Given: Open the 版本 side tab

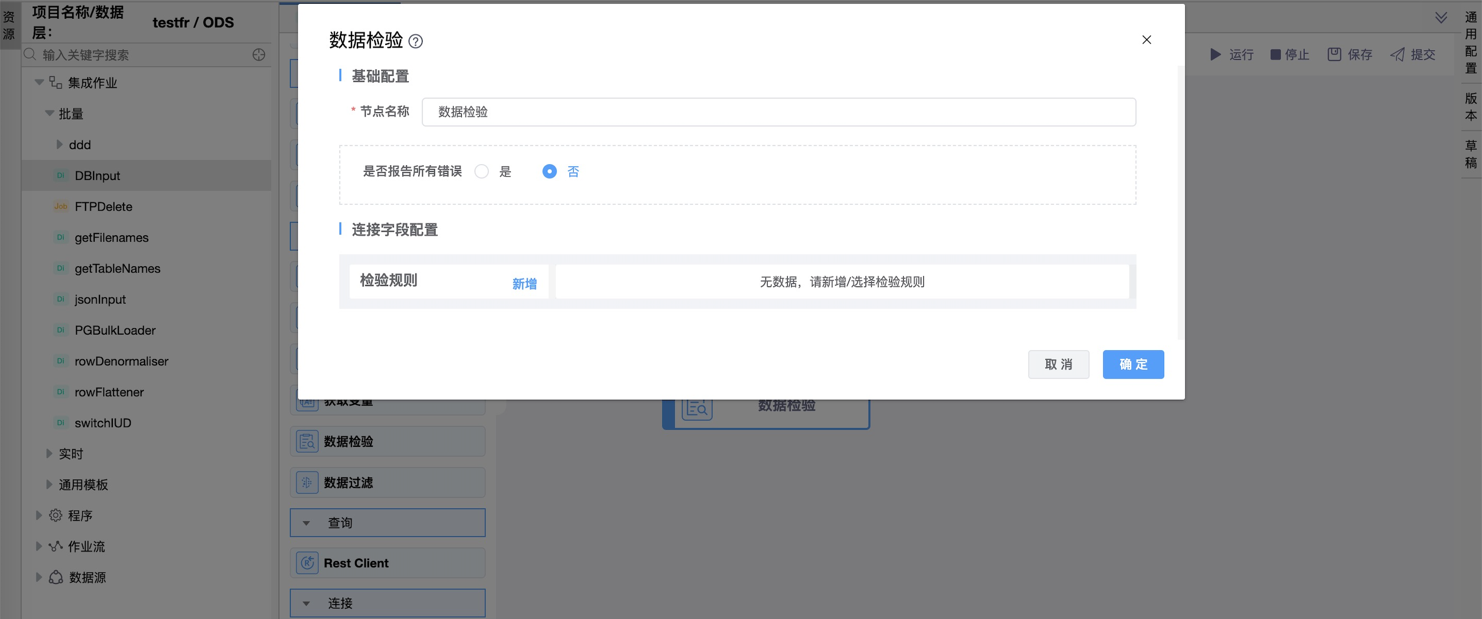Looking at the screenshot, I should [x=1470, y=107].
